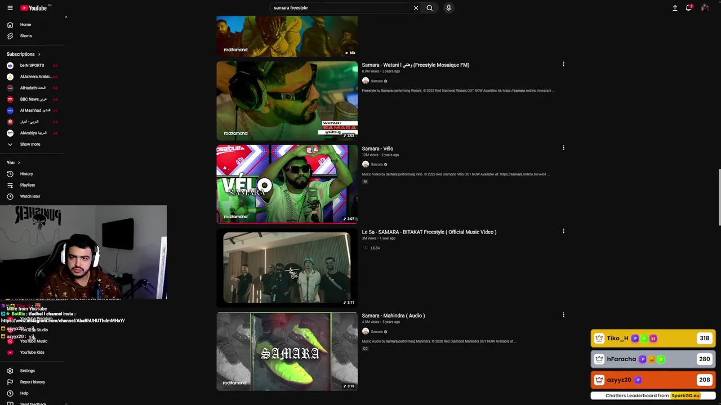This screenshot has height=405, width=721.
Task: Click hFaracha leaderboard entry
Action: click(x=653, y=359)
